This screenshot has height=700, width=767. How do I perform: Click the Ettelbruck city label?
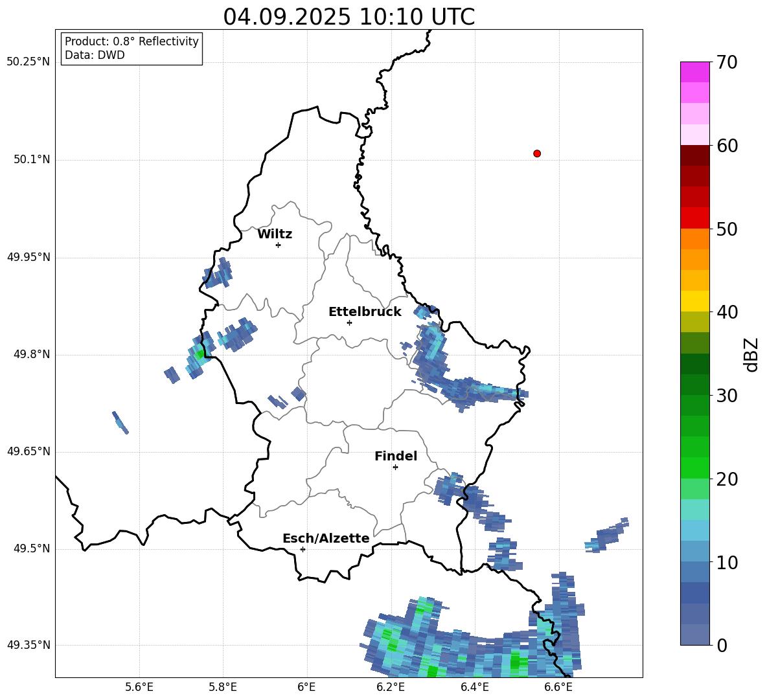pyautogui.click(x=365, y=312)
